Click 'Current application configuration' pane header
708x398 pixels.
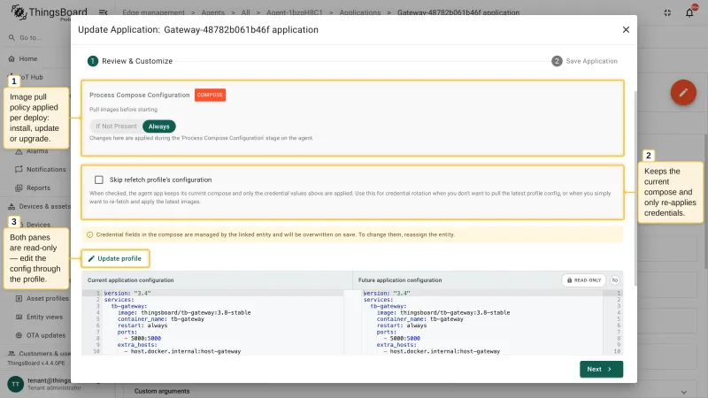(x=130, y=280)
